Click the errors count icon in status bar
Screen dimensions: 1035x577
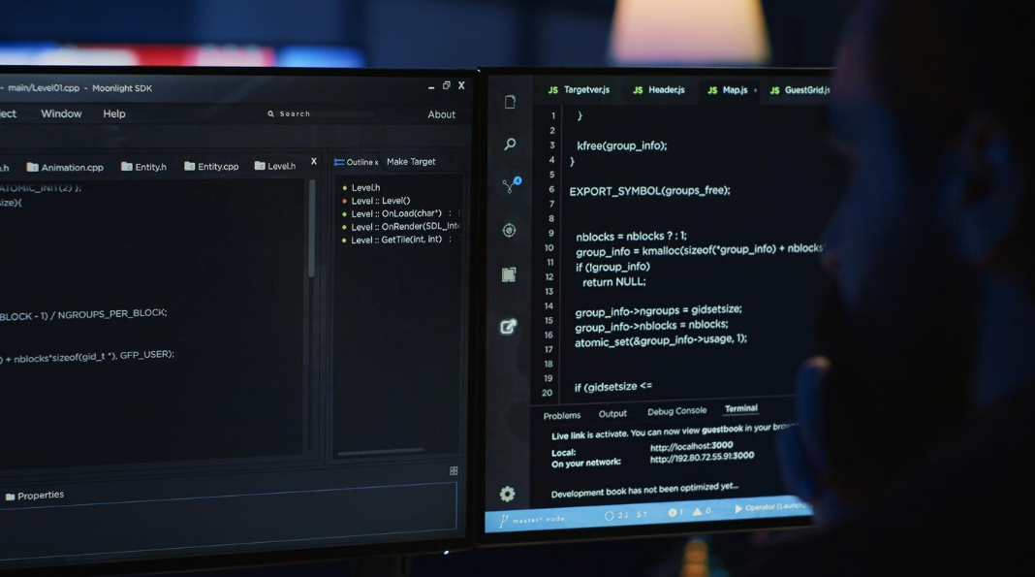(673, 512)
